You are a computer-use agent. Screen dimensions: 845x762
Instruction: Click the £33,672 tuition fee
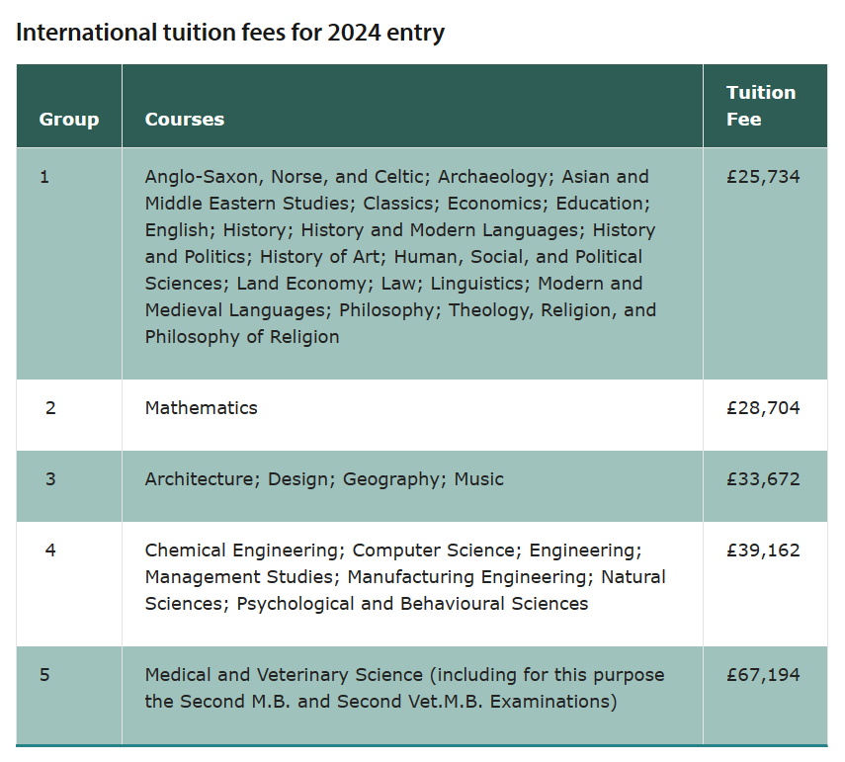point(763,479)
